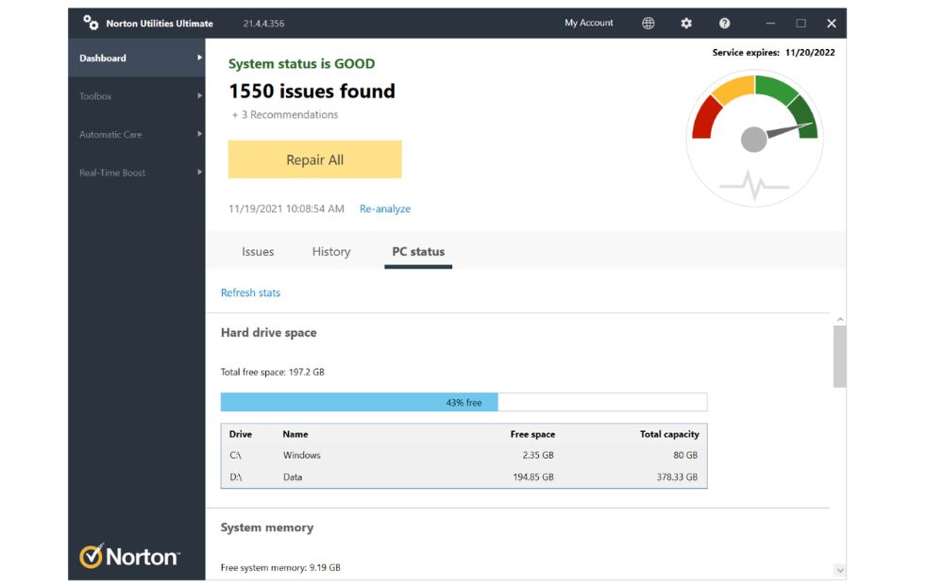Click the Name column header
The width and height of the screenshot is (944, 585).
click(x=295, y=434)
